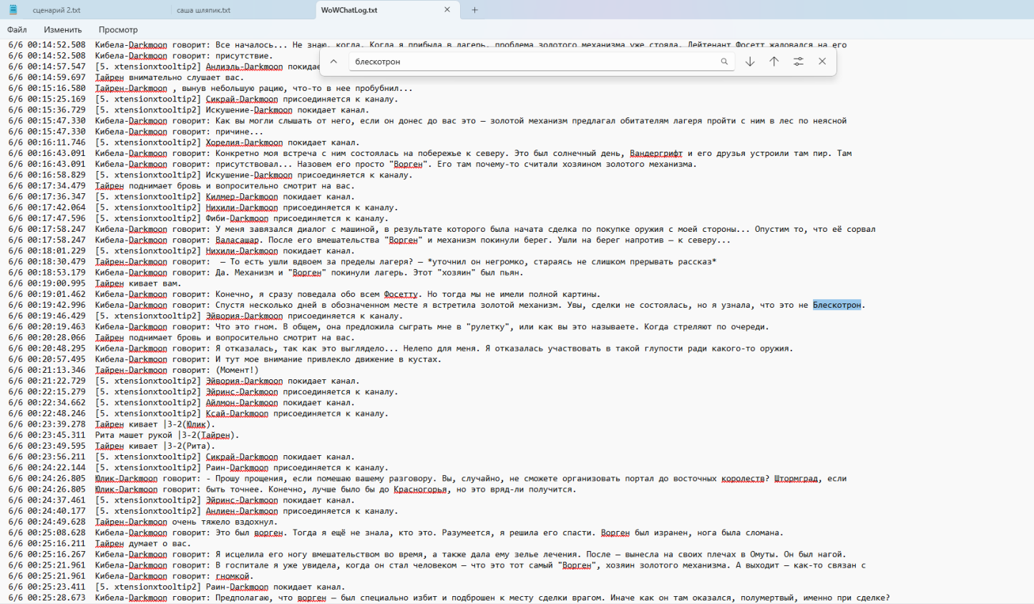Click the underlined word Вандергрифт in the log
This screenshot has height=604, width=1034.
[x=656, y=153]
